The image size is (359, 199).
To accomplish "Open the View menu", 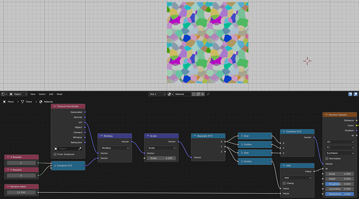I will 33,94.
